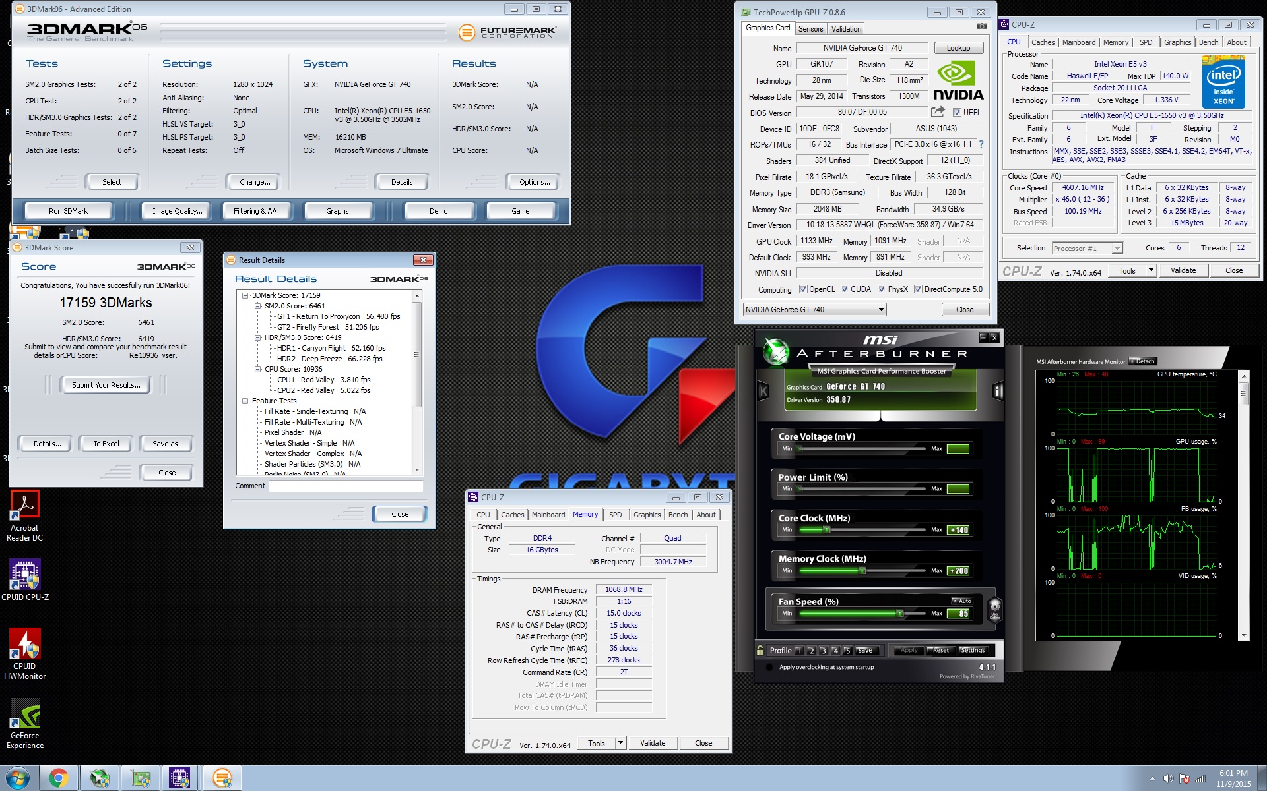Click the MSI Afterburner dragon logo
The image size is (1267, 791).
(776, 351)
